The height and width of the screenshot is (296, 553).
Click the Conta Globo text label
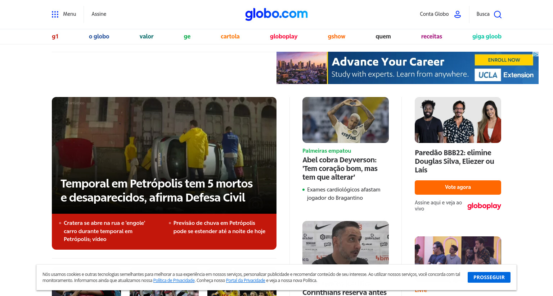tap(434, 14)
